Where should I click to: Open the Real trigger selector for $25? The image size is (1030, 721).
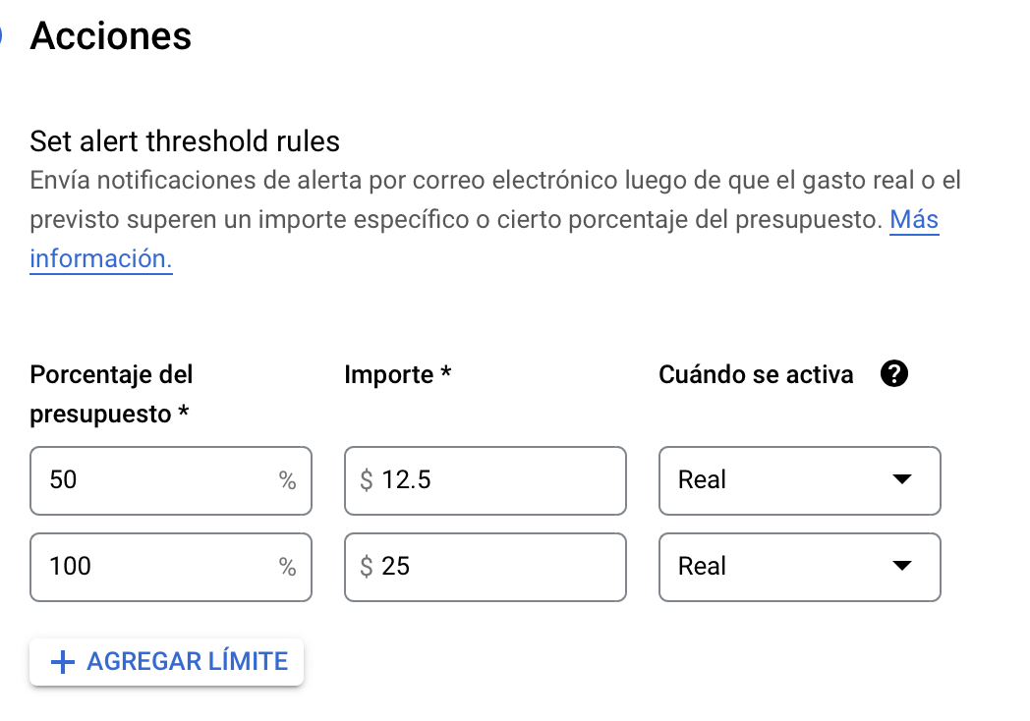click(x=799, y=568)
